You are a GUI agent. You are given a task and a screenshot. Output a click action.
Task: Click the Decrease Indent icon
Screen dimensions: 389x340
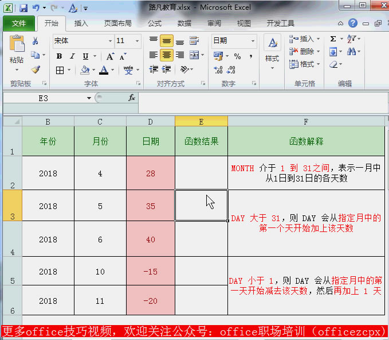(154, 69)
